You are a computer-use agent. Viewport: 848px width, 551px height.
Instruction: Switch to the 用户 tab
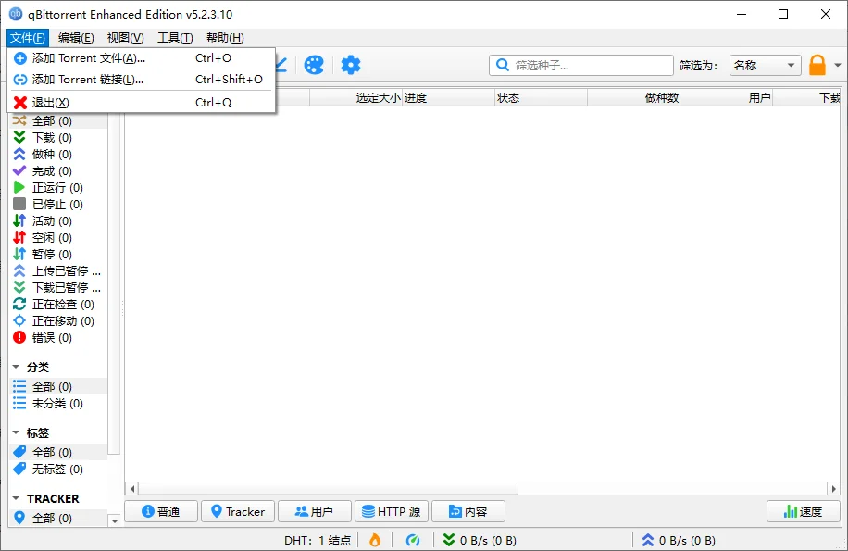tap(315, 511)
